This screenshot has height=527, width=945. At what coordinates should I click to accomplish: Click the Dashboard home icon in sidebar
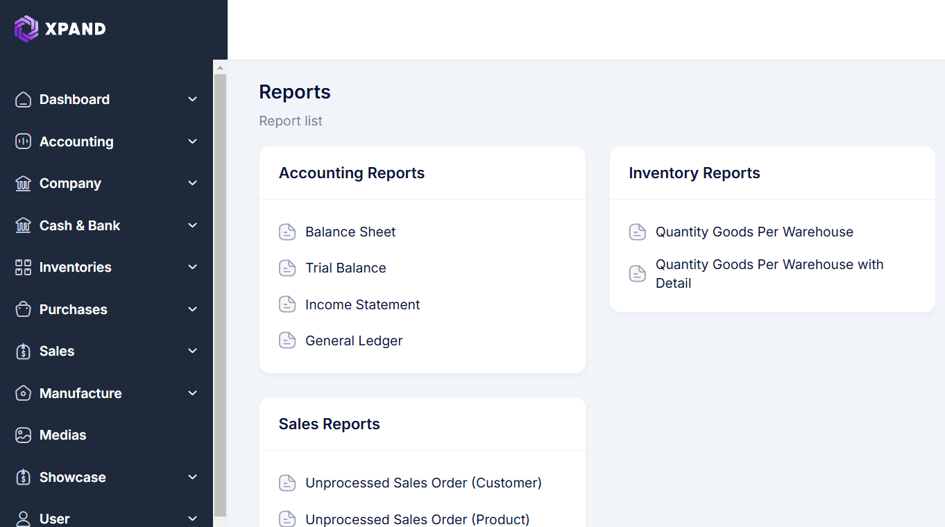[23, 100]
